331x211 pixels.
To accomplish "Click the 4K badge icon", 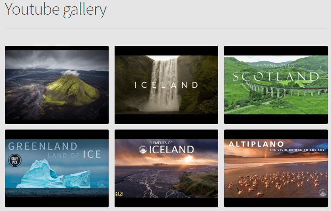I will coord(119,194).
